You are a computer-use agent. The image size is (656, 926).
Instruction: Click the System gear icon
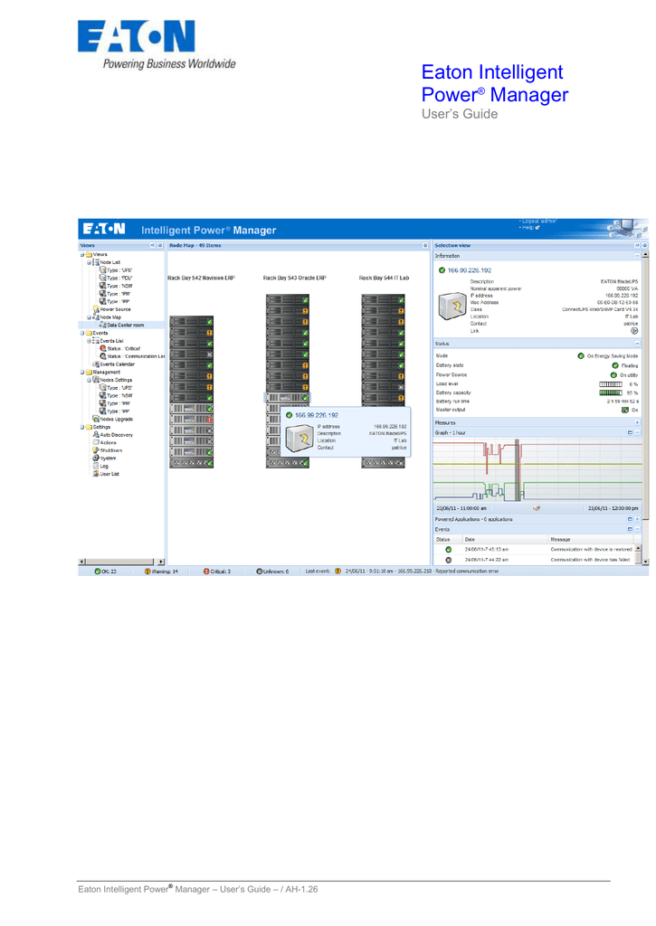click(x=96, y=458)
